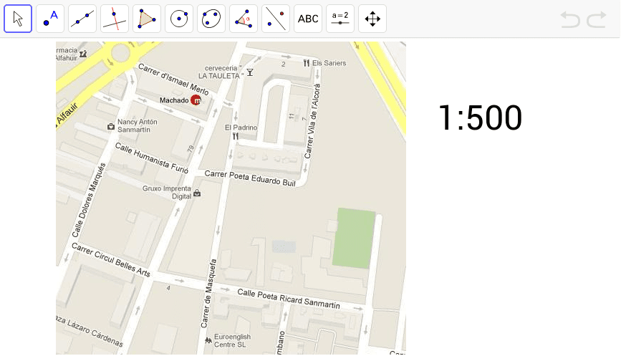This screenshot has width=621, height=356.
Task: Click the 1:500 scale text
Action: coord(481,117)
